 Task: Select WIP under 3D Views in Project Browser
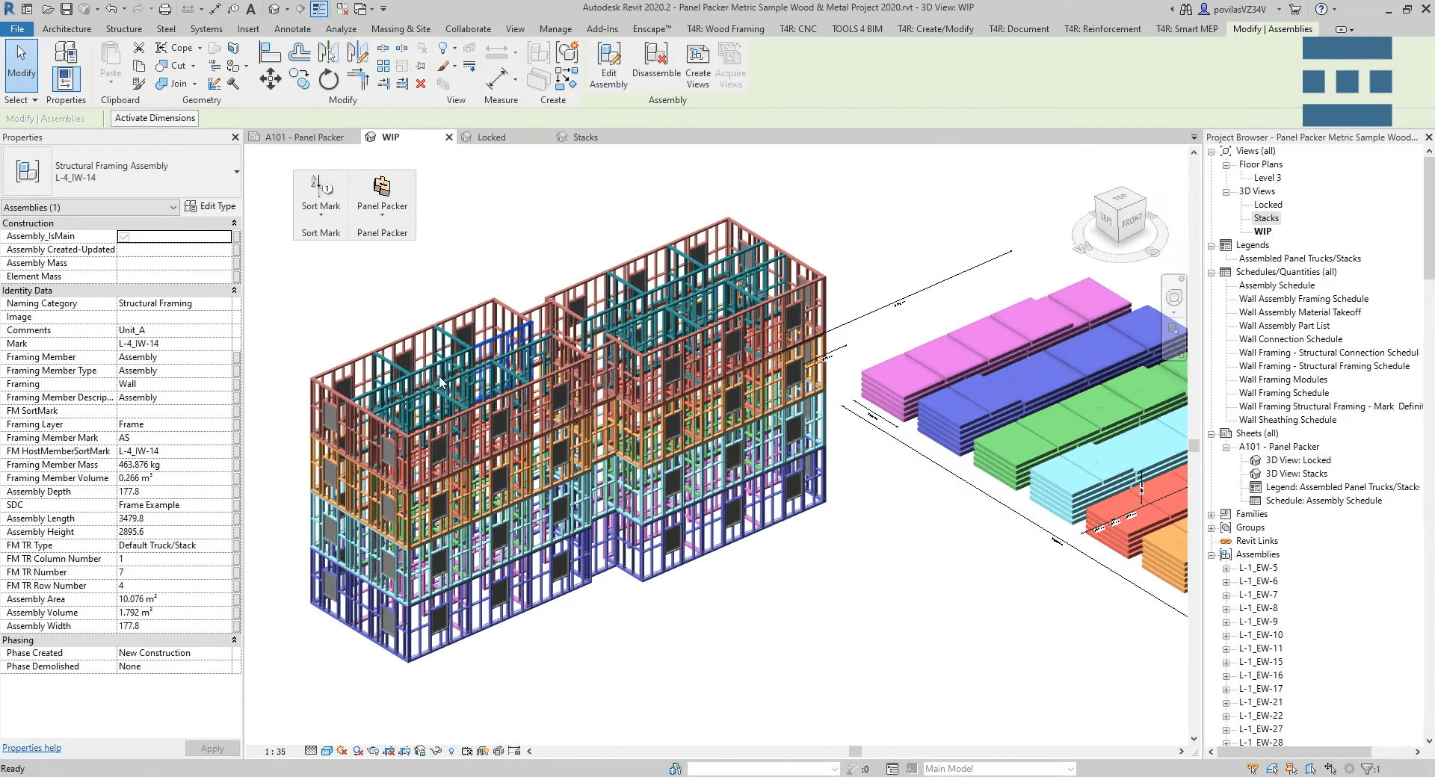1264,231
